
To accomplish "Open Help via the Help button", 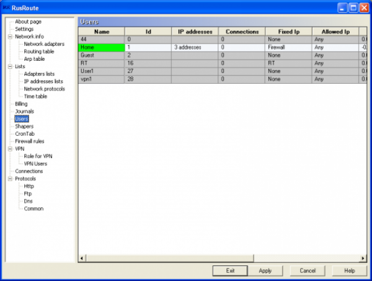I will tap(350, 271).
